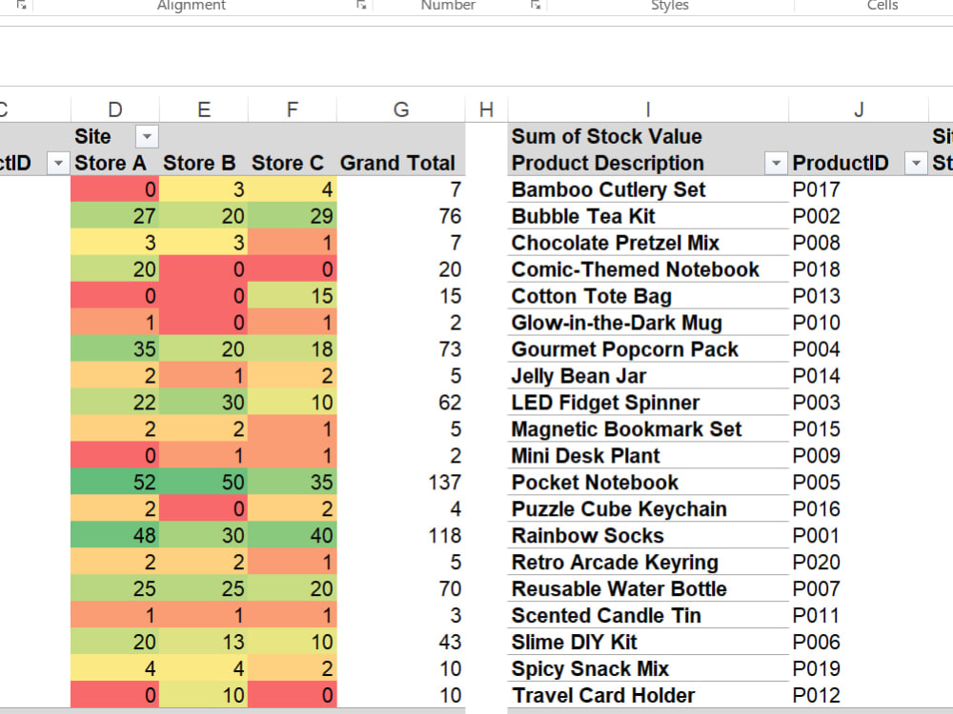Click the Grand Total header cell
Screen dimensions: 953x714
401,164
